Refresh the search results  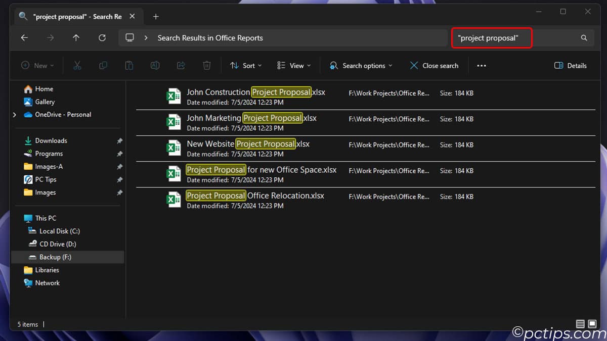click(x=102, y=37)
